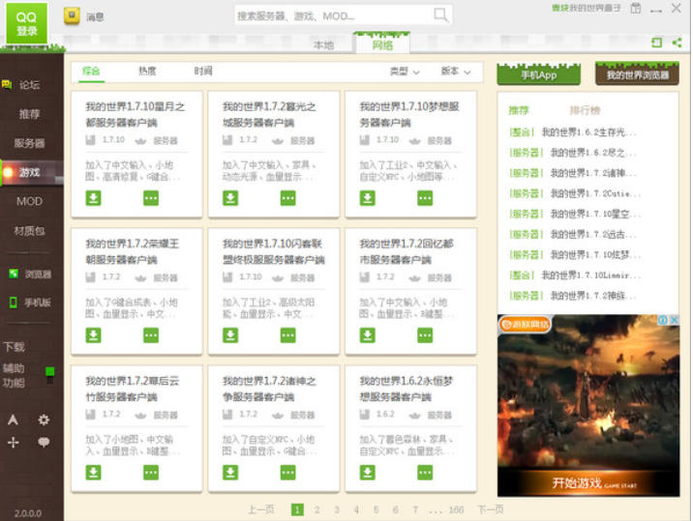This screenshot has width=693, height=521.
Task: Open 服务器 in the sidebar
Action: tap(29, 143)
